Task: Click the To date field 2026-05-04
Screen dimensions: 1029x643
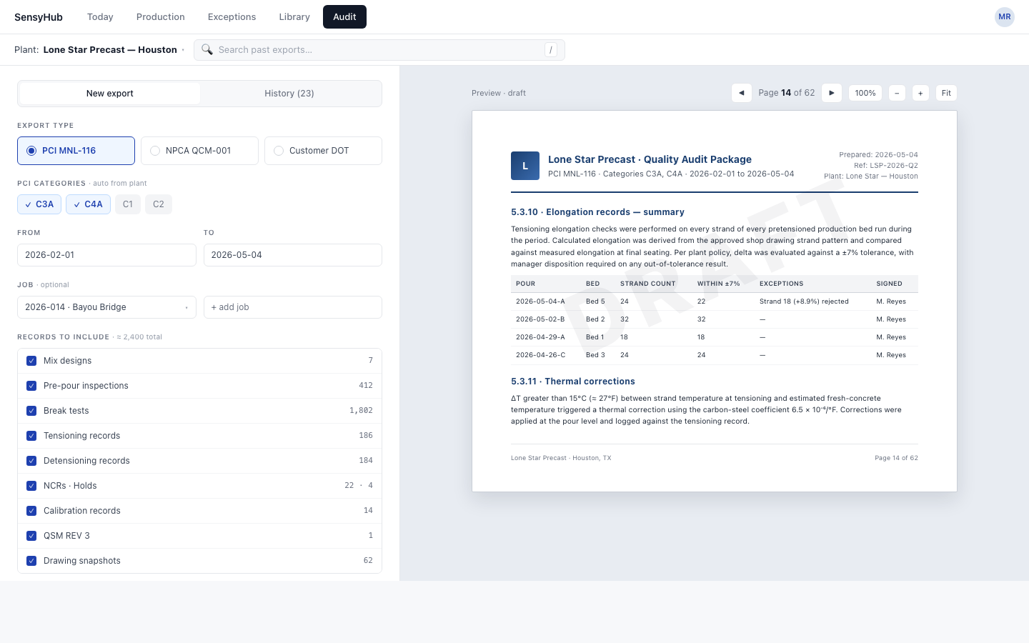Action: tap(293, 255)
